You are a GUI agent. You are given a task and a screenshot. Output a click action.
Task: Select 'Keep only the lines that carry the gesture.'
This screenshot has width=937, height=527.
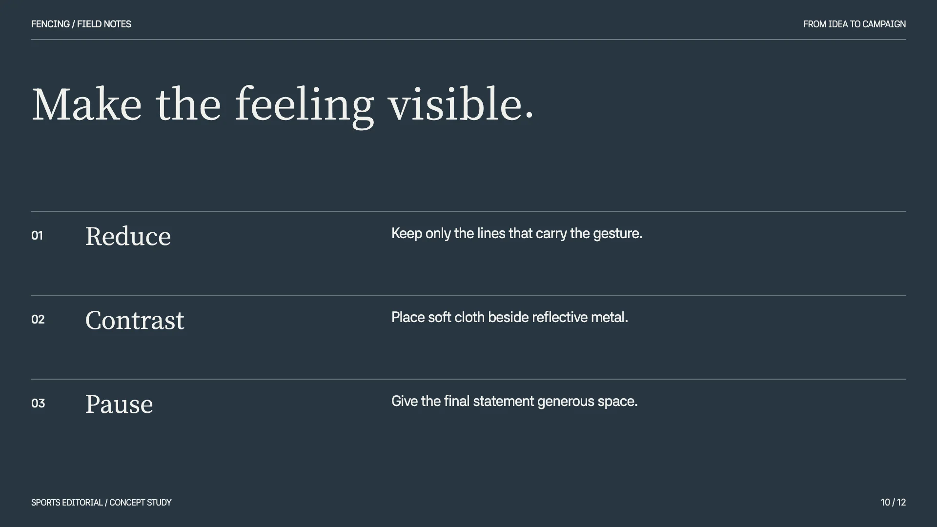point(517,234)
